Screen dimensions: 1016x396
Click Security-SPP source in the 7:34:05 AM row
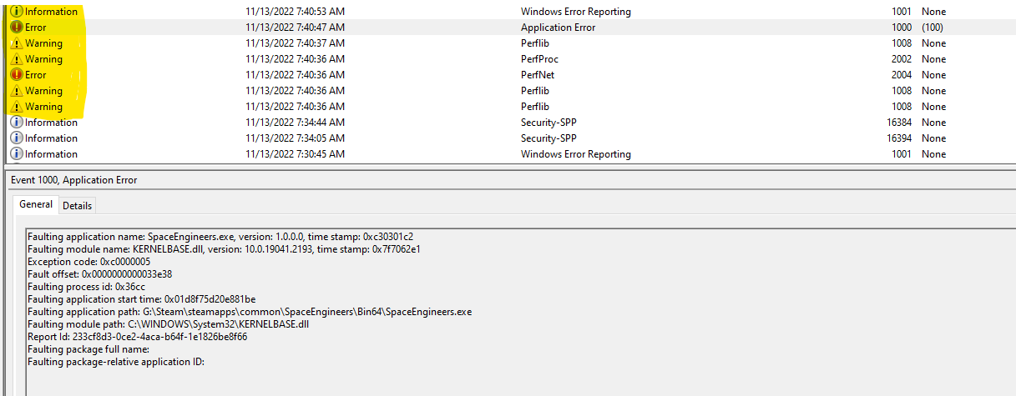(x=549, y=138)
